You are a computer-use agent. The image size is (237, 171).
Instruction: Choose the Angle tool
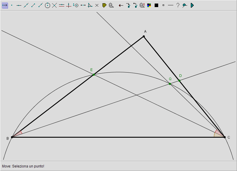click(90, 5)
